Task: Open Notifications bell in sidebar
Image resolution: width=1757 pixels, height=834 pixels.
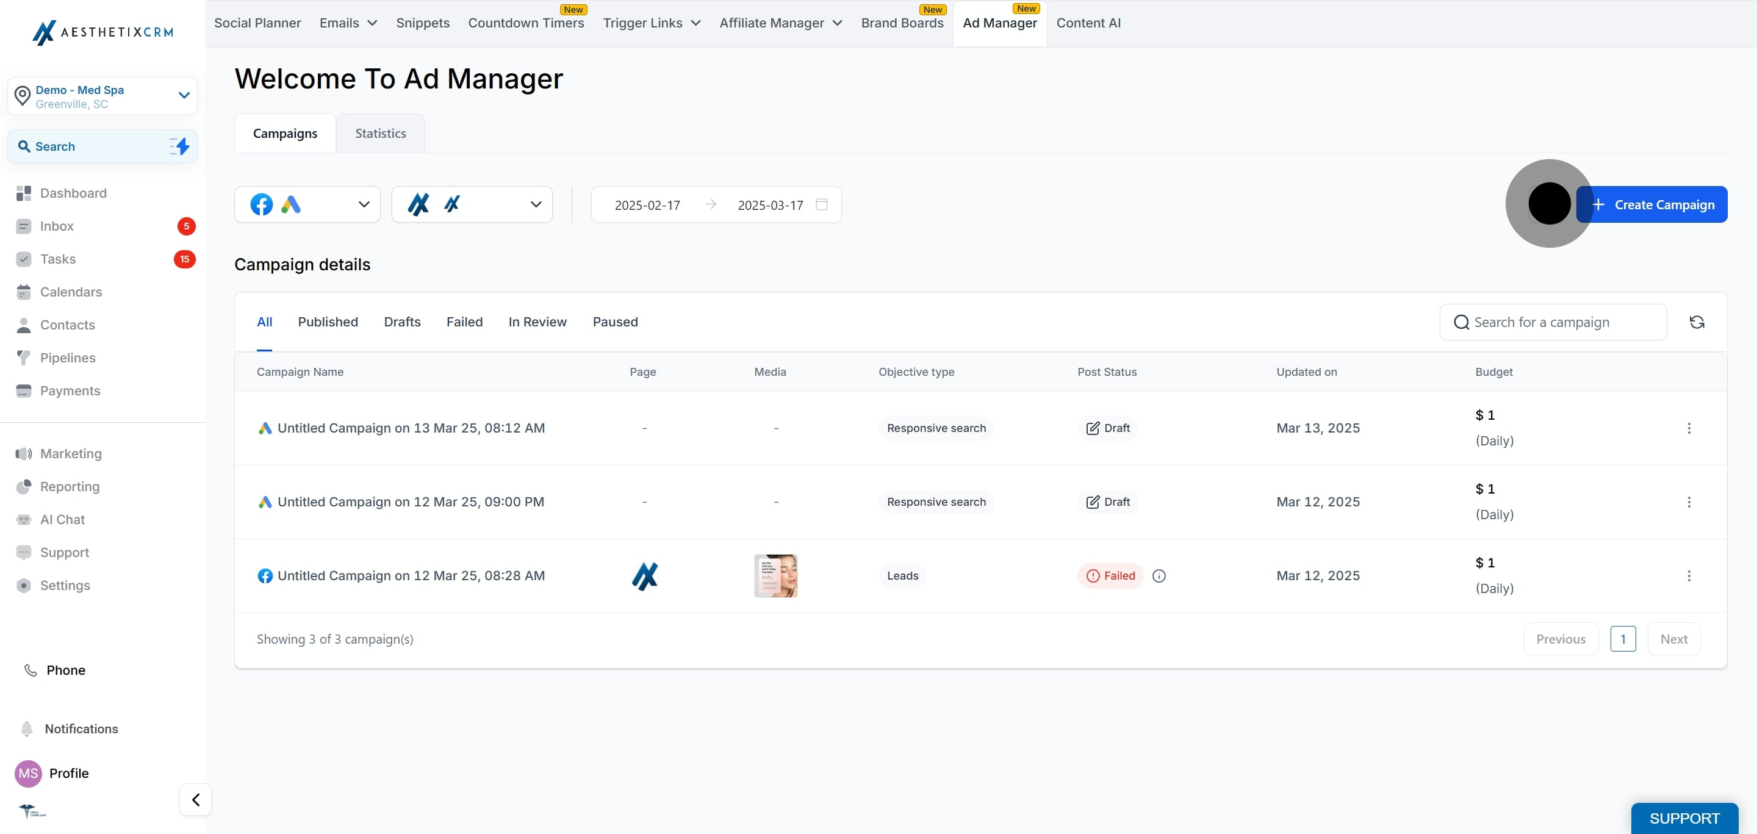Action: coord(27,728)
